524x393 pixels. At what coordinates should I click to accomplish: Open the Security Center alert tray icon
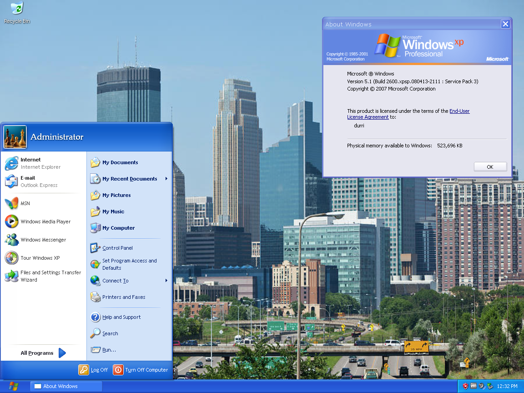tap(465, 386)
